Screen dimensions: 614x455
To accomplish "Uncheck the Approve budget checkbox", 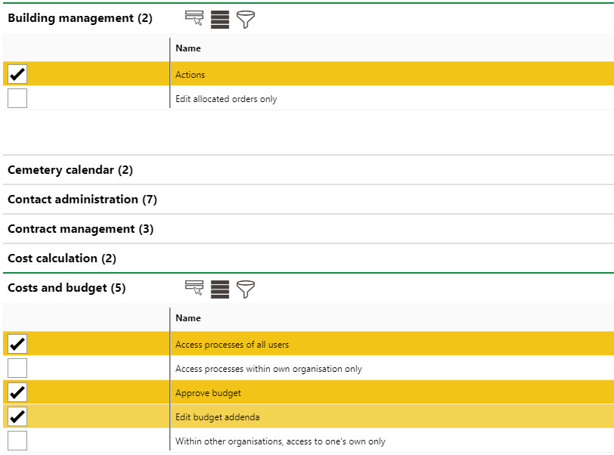I will [17, 393].
